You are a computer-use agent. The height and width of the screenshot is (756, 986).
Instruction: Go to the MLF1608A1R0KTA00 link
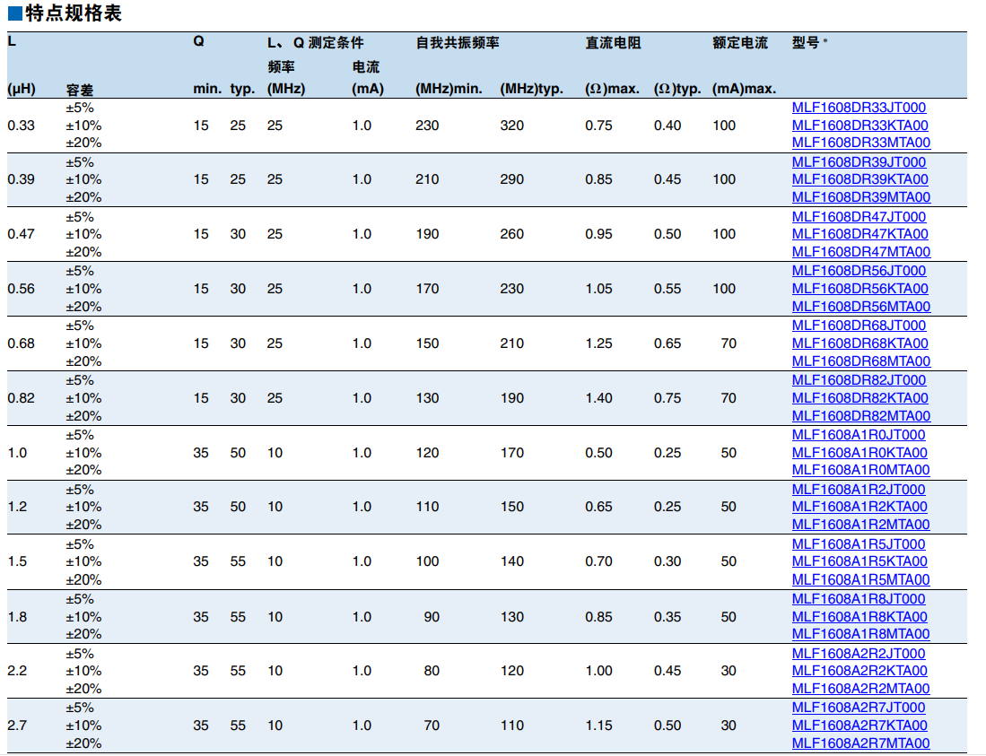click(859, 453)
